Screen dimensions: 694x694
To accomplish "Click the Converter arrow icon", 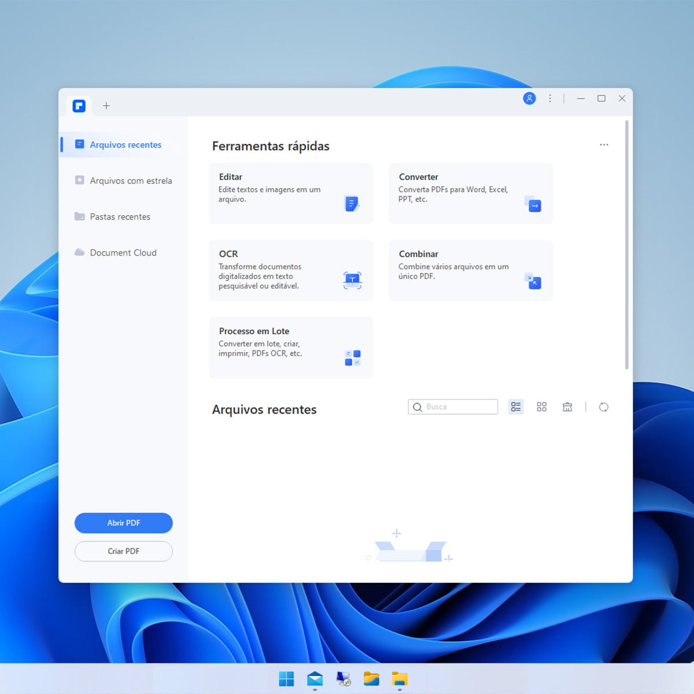I will click(x=533, y=204).
